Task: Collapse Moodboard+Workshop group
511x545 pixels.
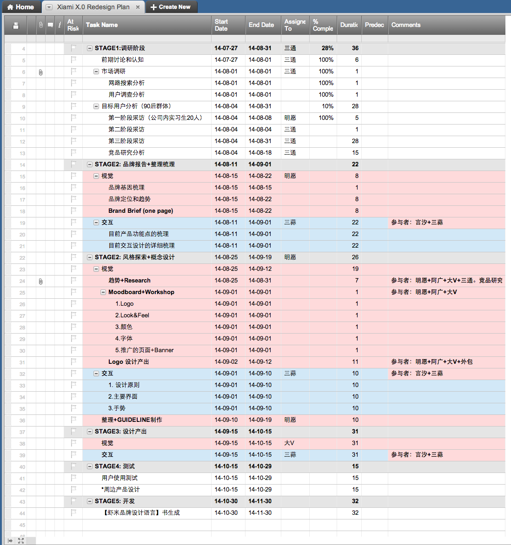Action: coord(103,292)
